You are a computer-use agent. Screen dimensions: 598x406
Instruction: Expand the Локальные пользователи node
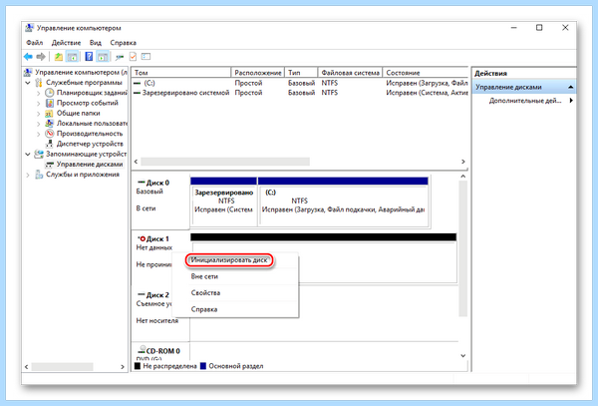pos(38,124)
